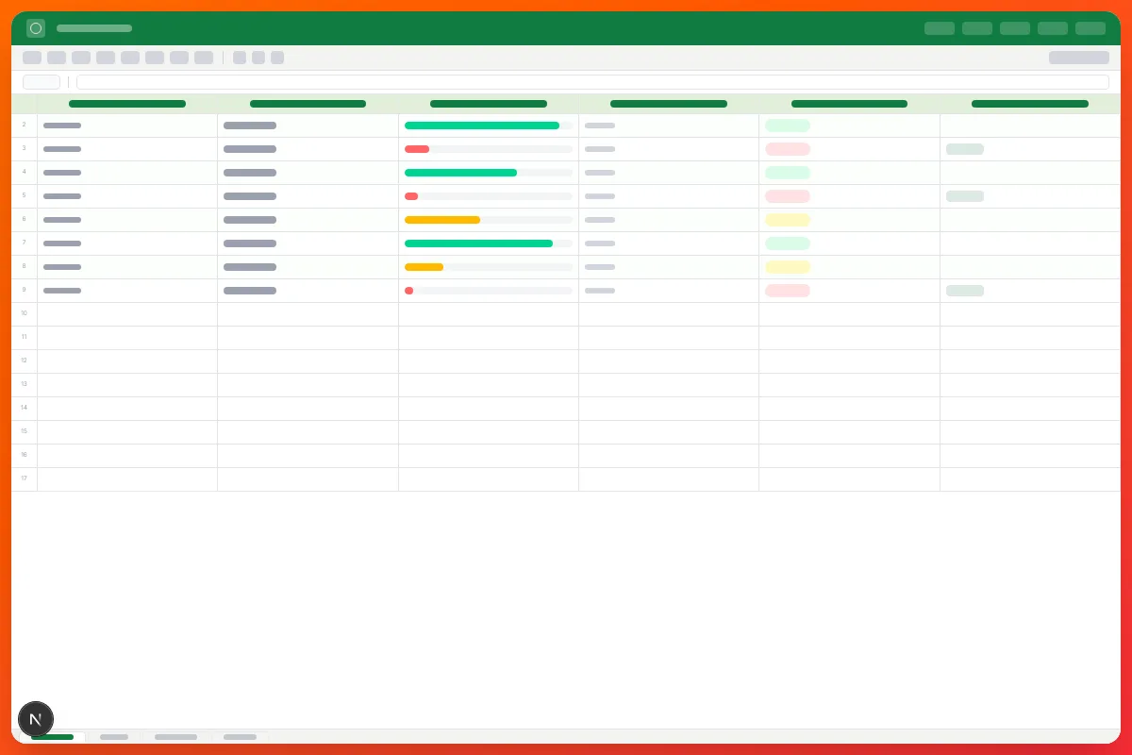Viewport: 1132px width, 755px height.
Task: Click the cell name box beside formula bar
Action: pos(42,82)
